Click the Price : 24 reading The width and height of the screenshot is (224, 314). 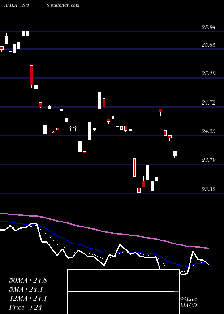pos(26,307)
